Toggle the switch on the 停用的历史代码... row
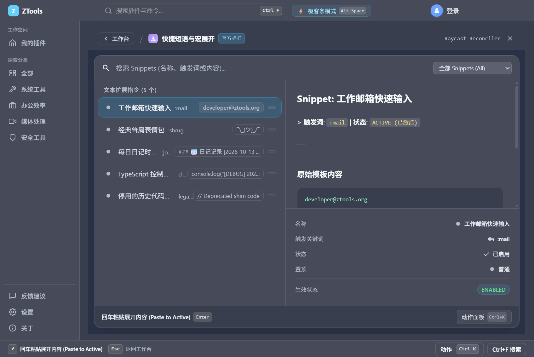The width and height of the screenshot is (534, 357). (272, 196)
